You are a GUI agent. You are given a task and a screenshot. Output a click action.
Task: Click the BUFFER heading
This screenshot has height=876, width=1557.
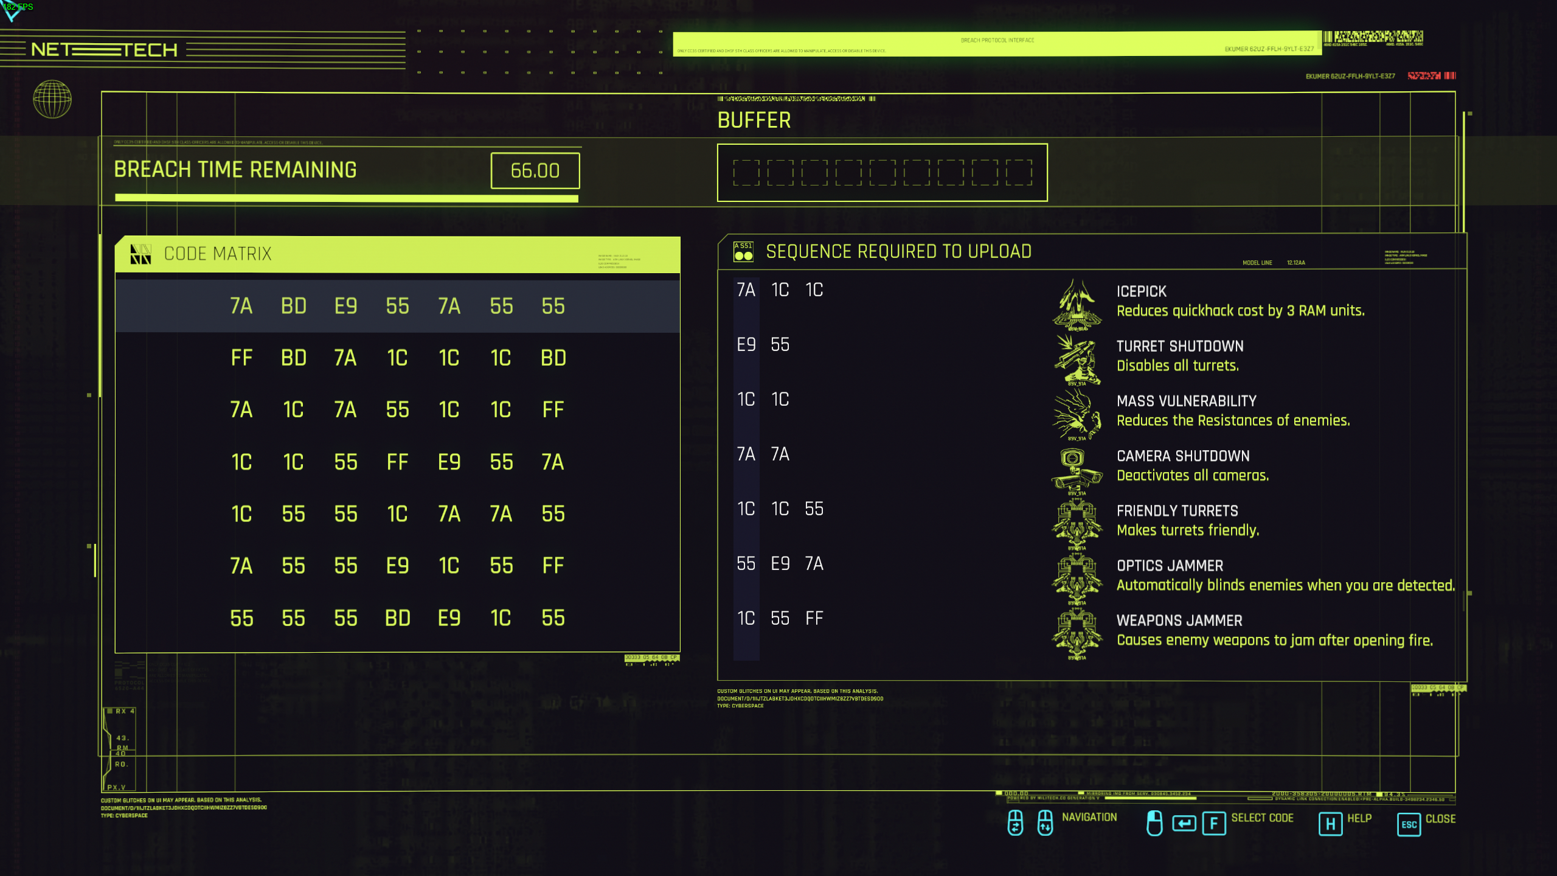tap(754, 120)
